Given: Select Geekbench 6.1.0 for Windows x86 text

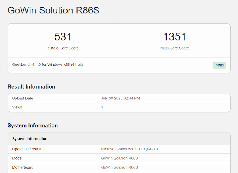Looking at the screenshot, I should pyautogui.click(x=47, y=65).
